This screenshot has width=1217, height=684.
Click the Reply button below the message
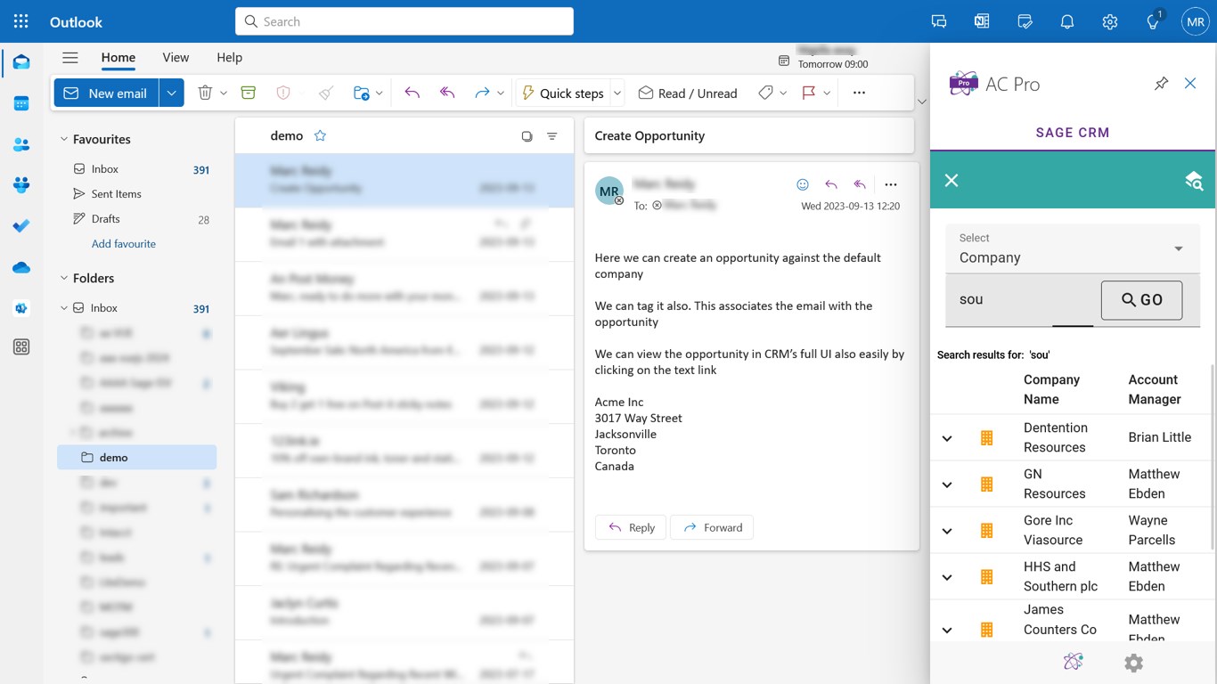(631, 527)
